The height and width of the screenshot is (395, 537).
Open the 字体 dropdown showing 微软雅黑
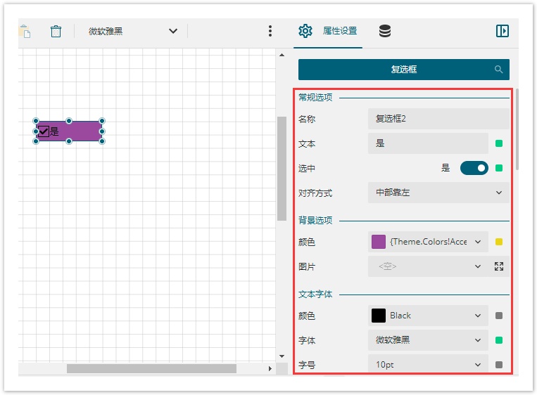pyautogui.click(x=428, y=340)
